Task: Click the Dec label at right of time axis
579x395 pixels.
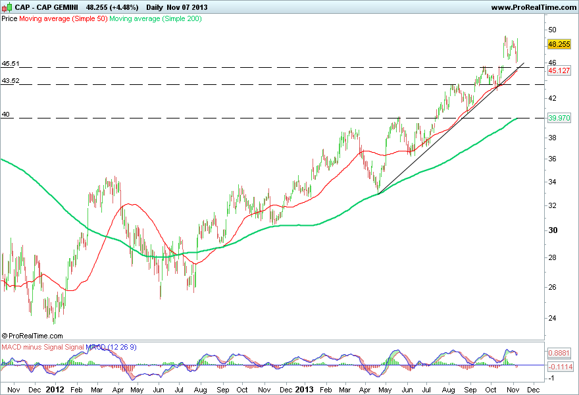Action: 533,390
